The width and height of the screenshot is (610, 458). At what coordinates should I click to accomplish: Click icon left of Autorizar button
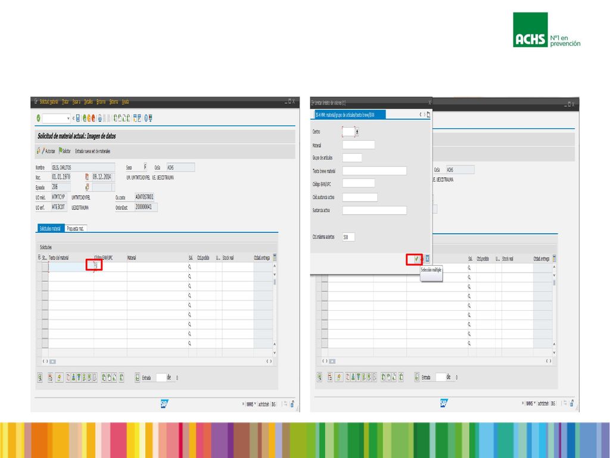click(x=39, y=151)
